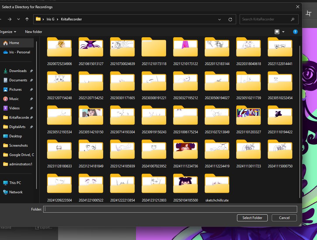Click the Forward navigation arrow

tap(10, 19)
